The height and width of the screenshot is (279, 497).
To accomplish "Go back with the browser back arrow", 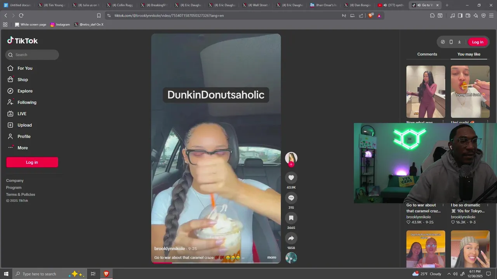I will (5, 15).
